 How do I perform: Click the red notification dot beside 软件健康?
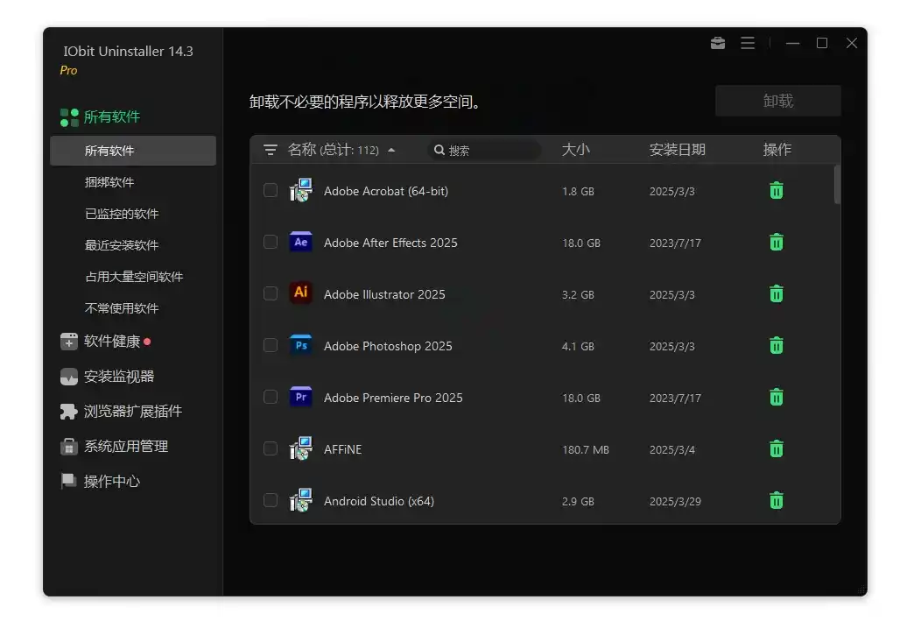[147, 342]
